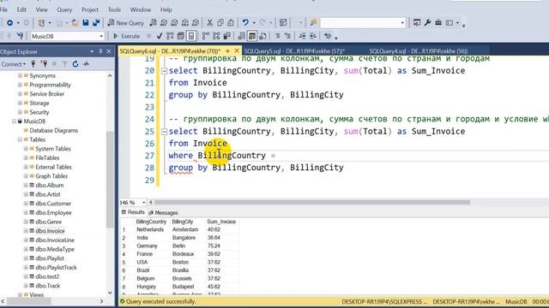Click the Disconnect plug icon in Object Explorer
The height and width of the screenshot is (308, 549).
point(44,64)
